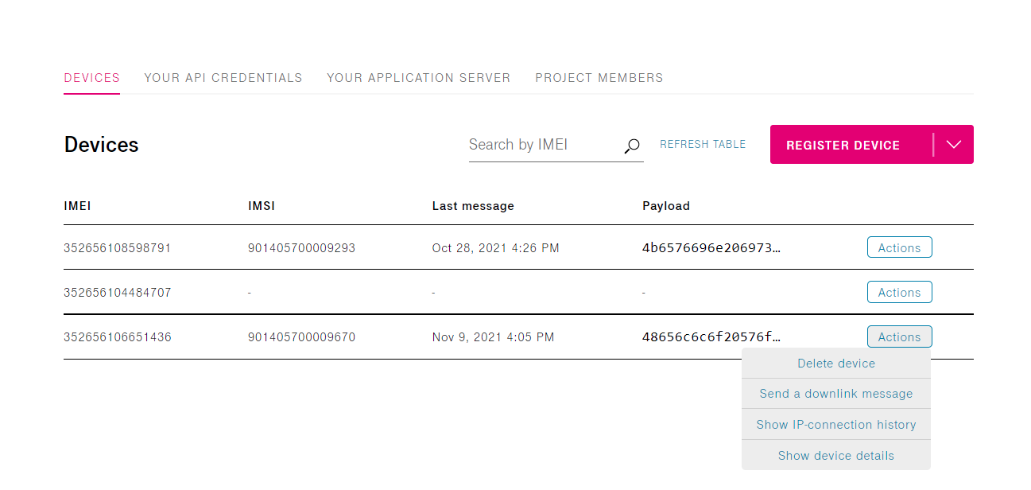
Task: Click the Devices page heading
Action: 101,145
